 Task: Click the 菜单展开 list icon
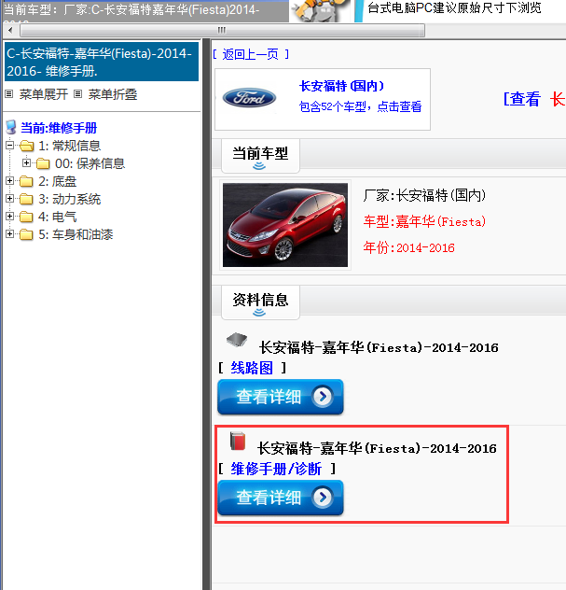pyautogui.click(x=9, y=94)
